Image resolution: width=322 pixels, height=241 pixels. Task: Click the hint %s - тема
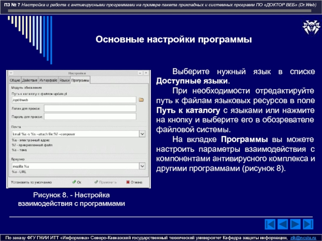pos(19,150)
